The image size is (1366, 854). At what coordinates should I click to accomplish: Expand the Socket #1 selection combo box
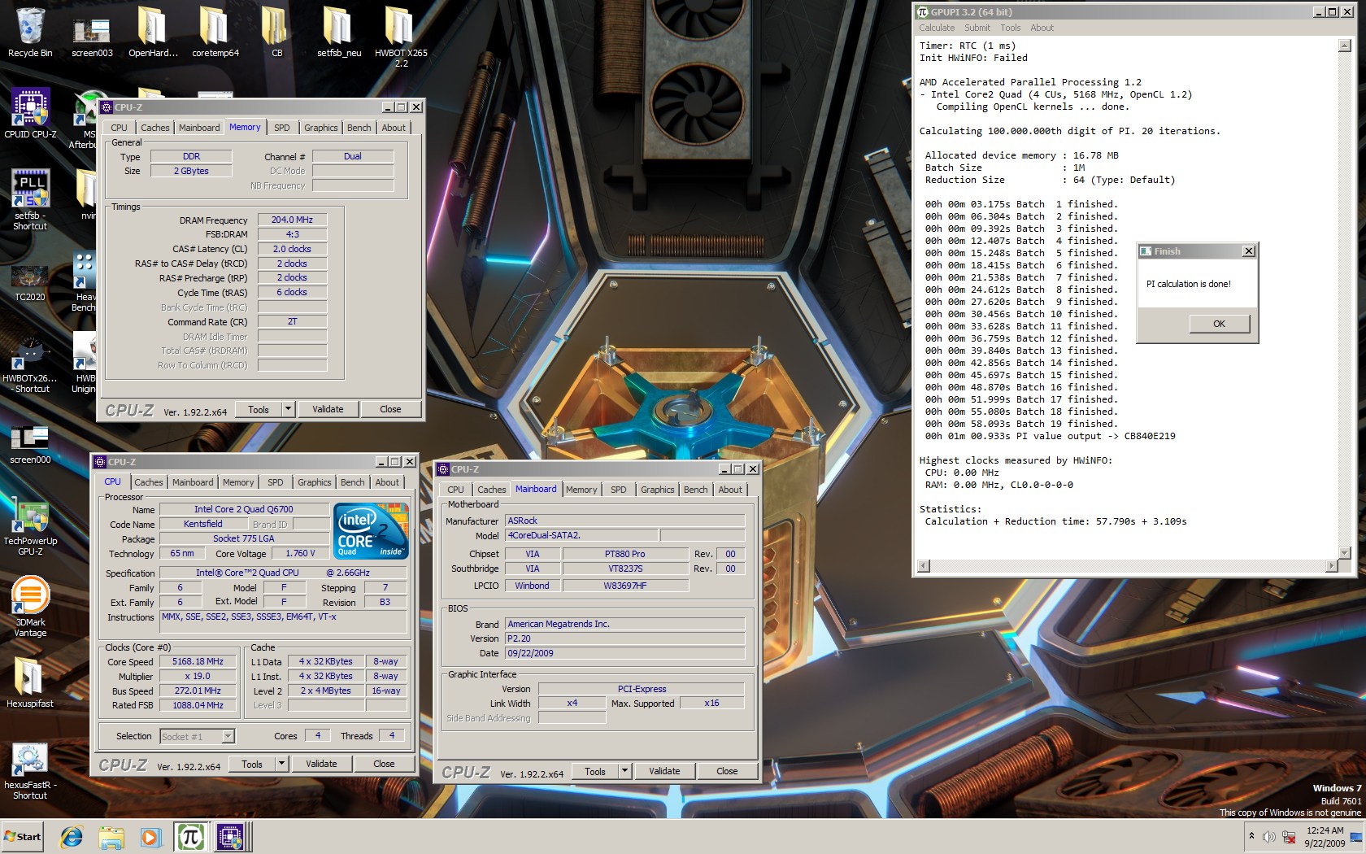tap(228, 736)
